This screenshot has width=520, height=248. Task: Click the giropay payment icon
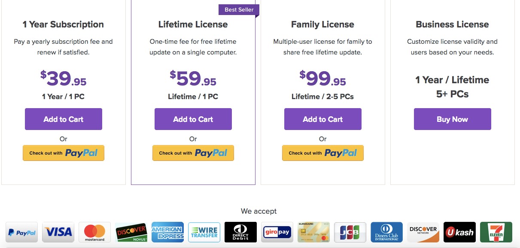[x=277, y=232]
